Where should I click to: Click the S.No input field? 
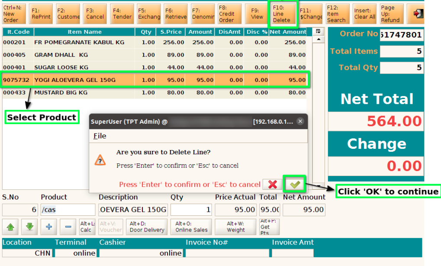(x=20, y=210)
